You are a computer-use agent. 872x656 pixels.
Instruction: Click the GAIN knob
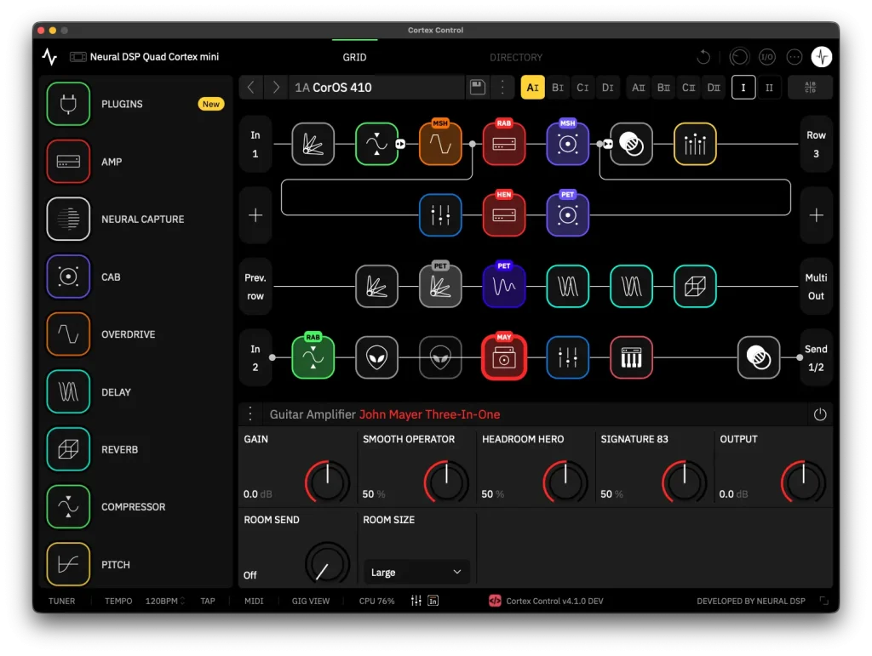tap(328, 481)
